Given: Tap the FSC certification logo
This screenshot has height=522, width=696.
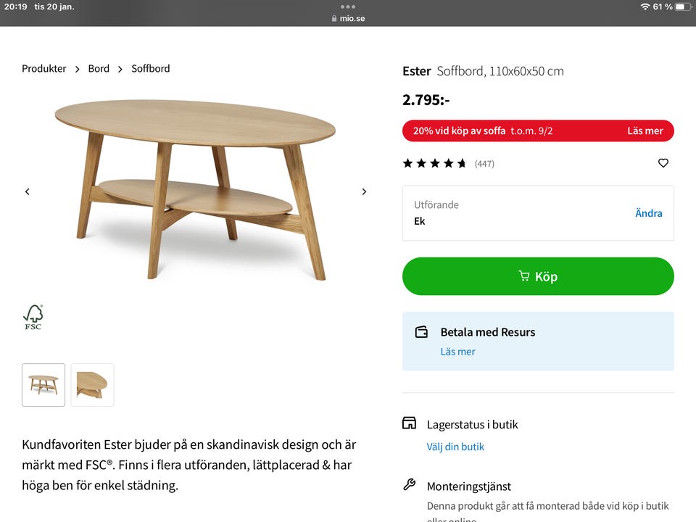Looking at the screenshot, I should coord(33,317).
